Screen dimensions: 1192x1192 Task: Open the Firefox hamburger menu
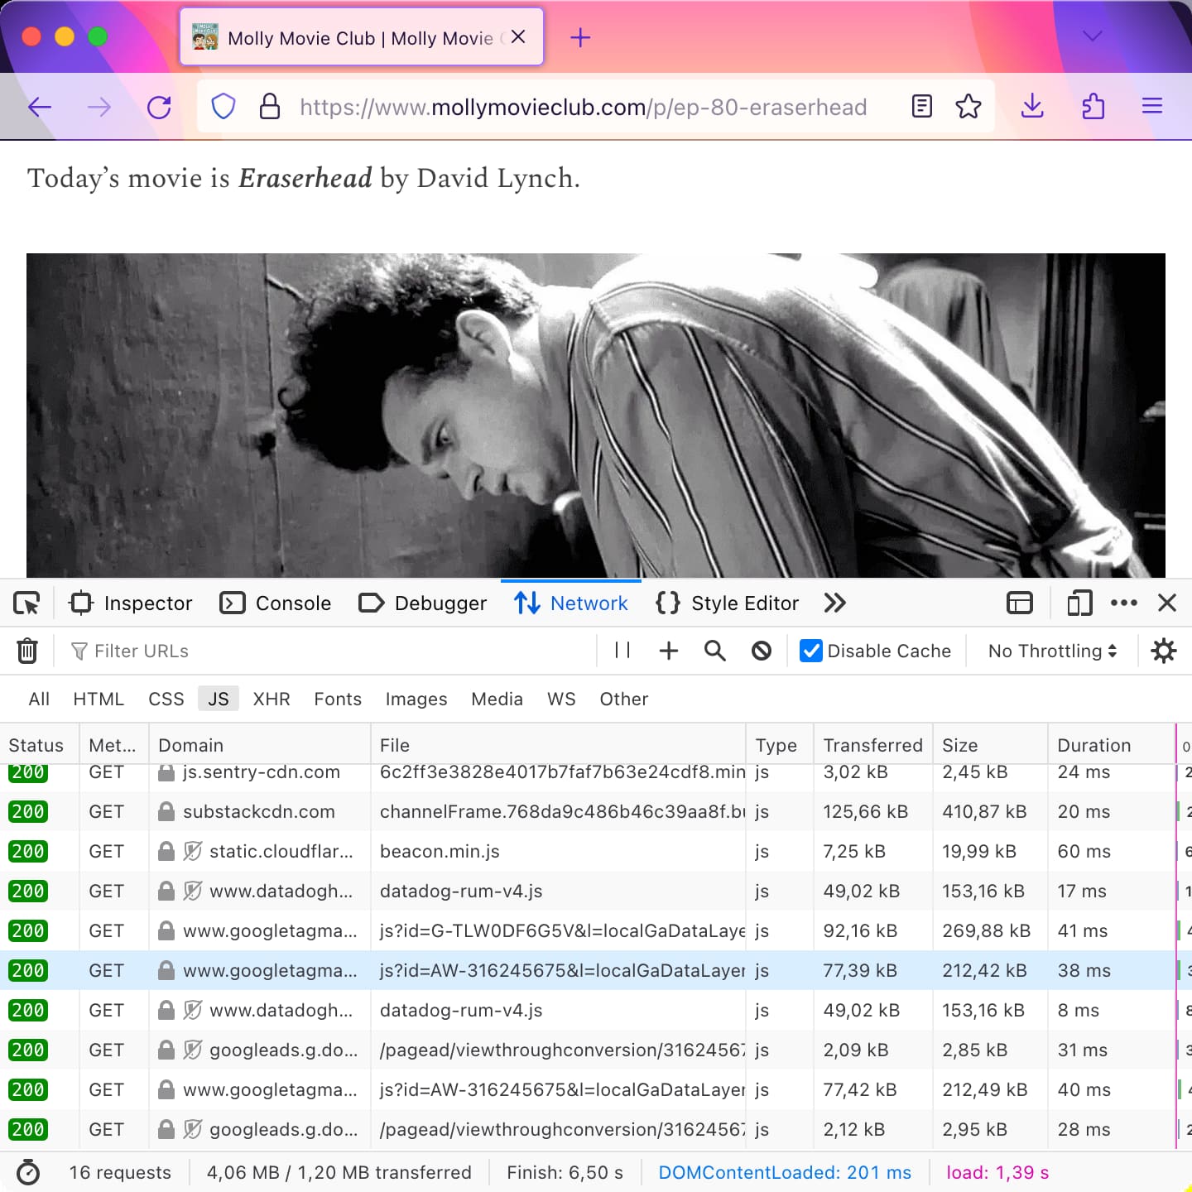(1152, 106)
